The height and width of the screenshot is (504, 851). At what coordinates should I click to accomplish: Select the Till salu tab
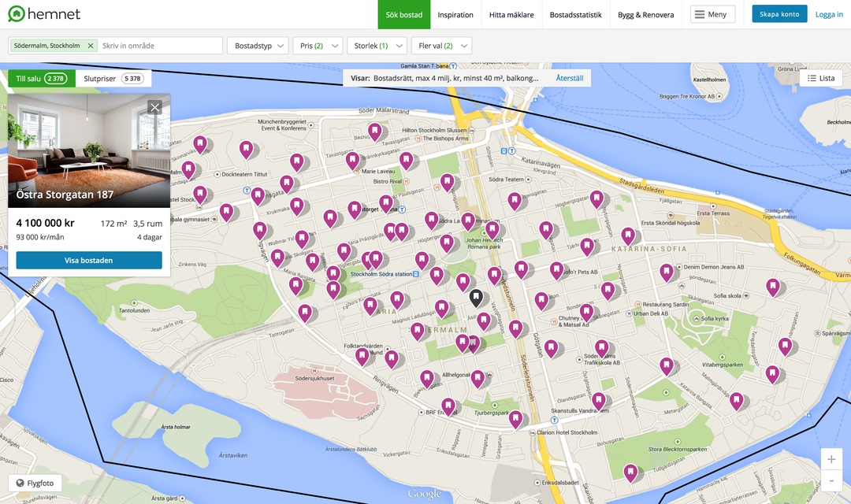click(x=41, y=78)
